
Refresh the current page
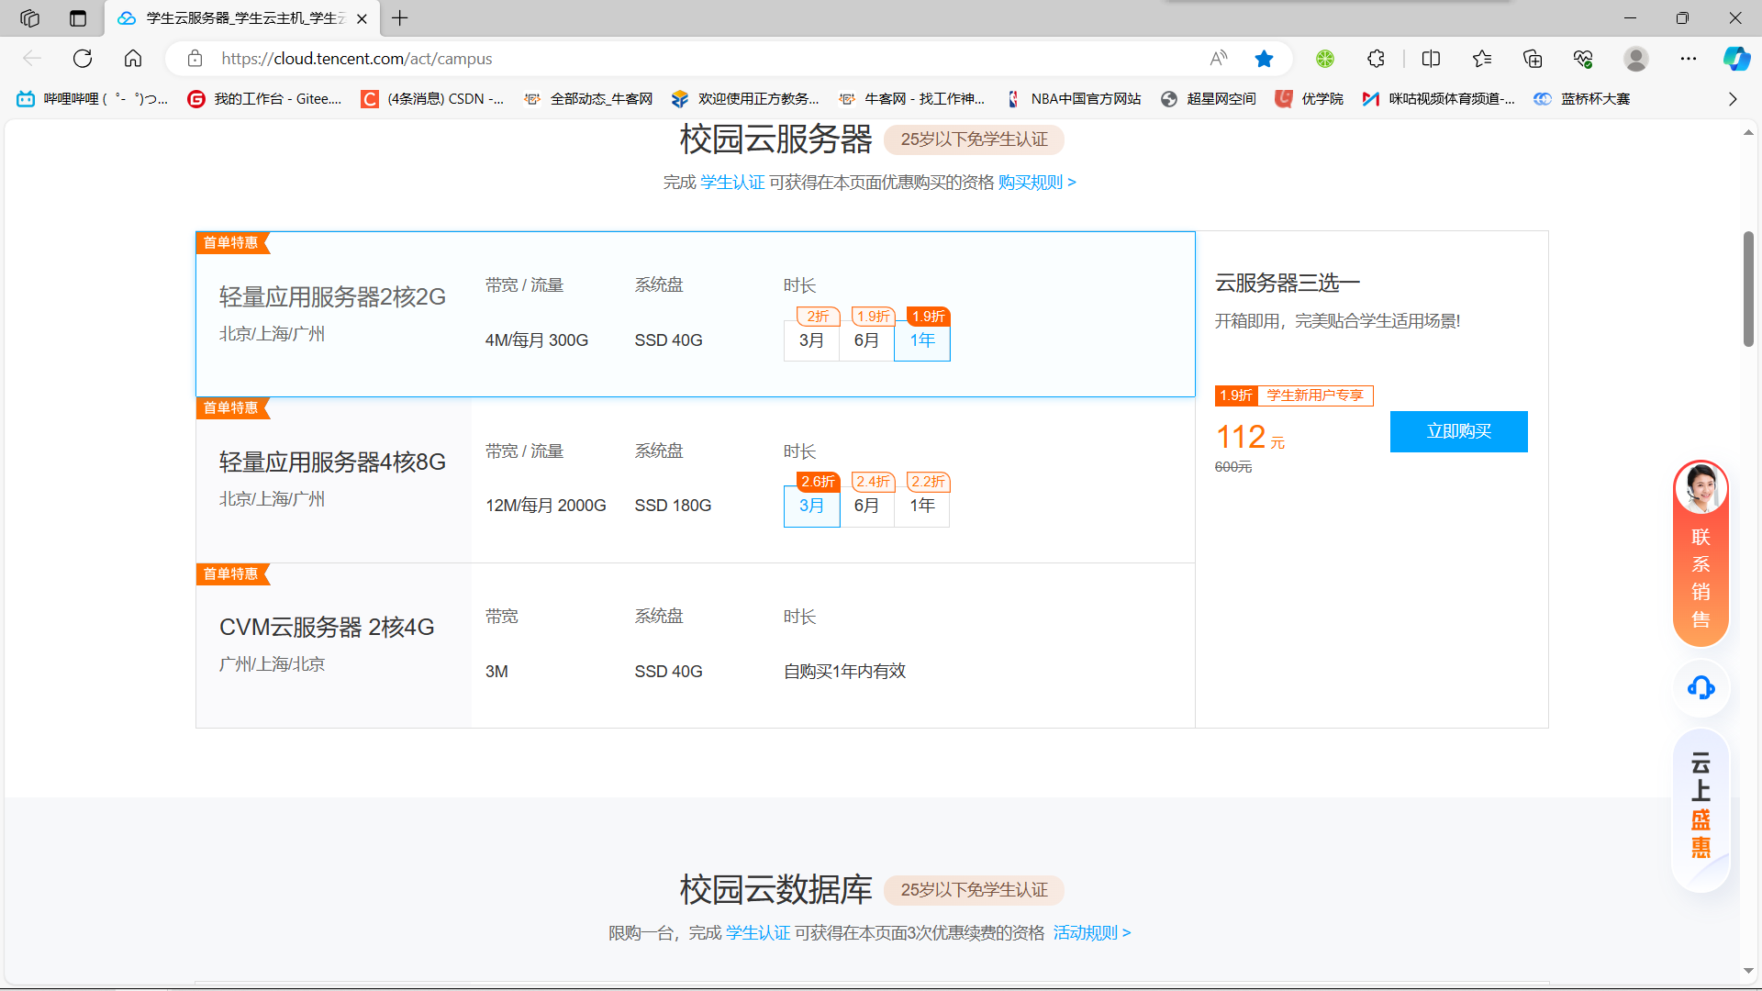click(x=83, y=59)
